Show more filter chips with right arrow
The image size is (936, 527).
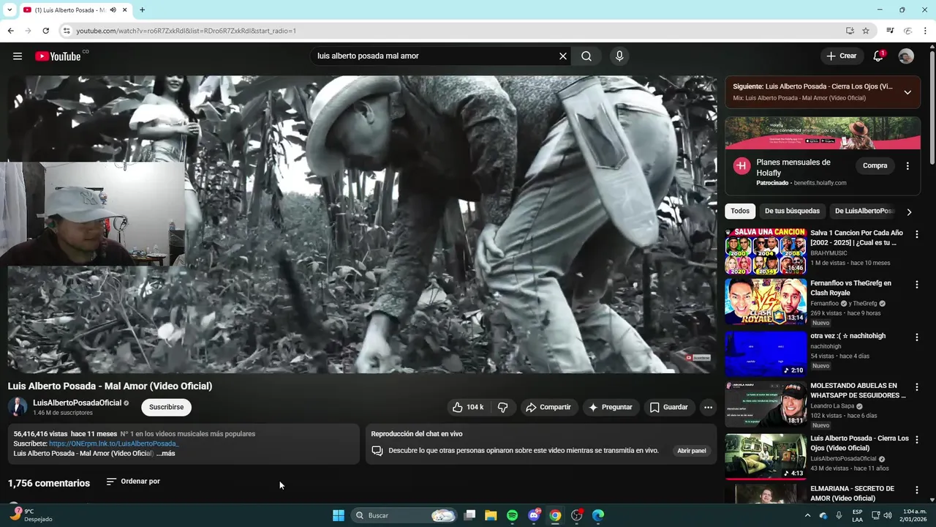909,212
